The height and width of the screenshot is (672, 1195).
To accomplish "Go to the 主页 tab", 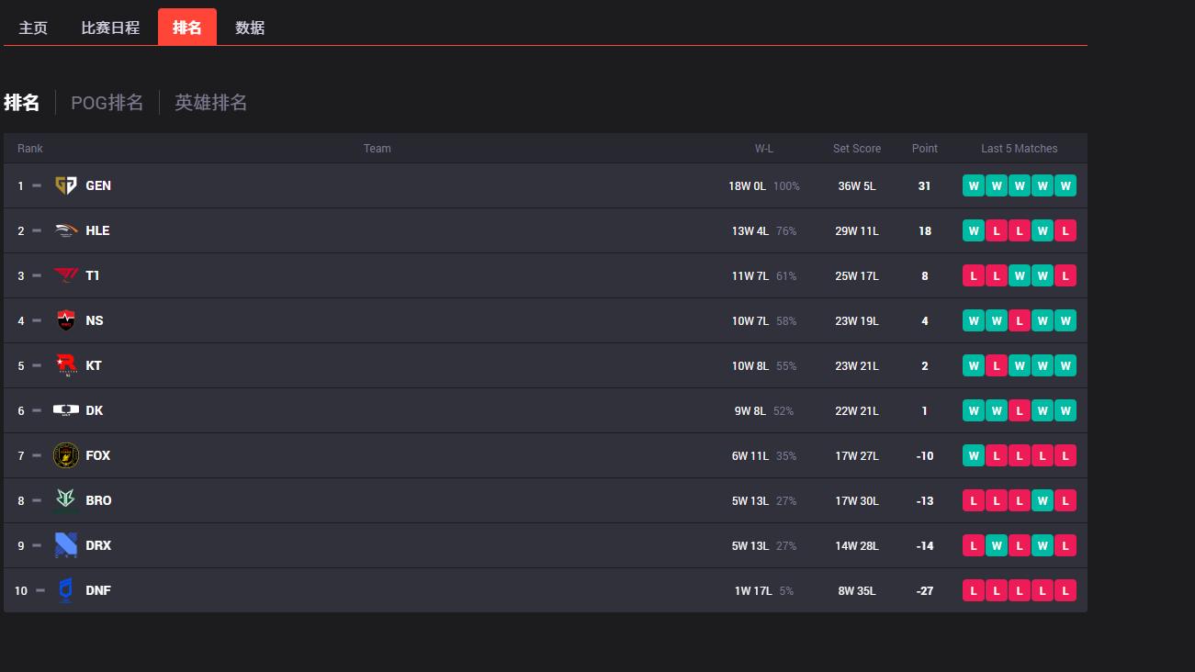I will (x=33, y=28).
